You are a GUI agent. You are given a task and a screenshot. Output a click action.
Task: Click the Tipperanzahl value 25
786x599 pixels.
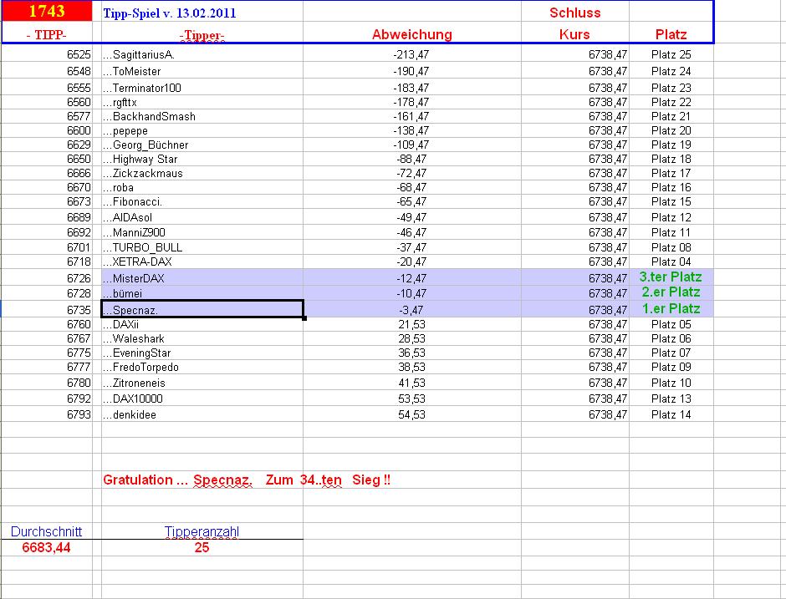tap(202, 547)
